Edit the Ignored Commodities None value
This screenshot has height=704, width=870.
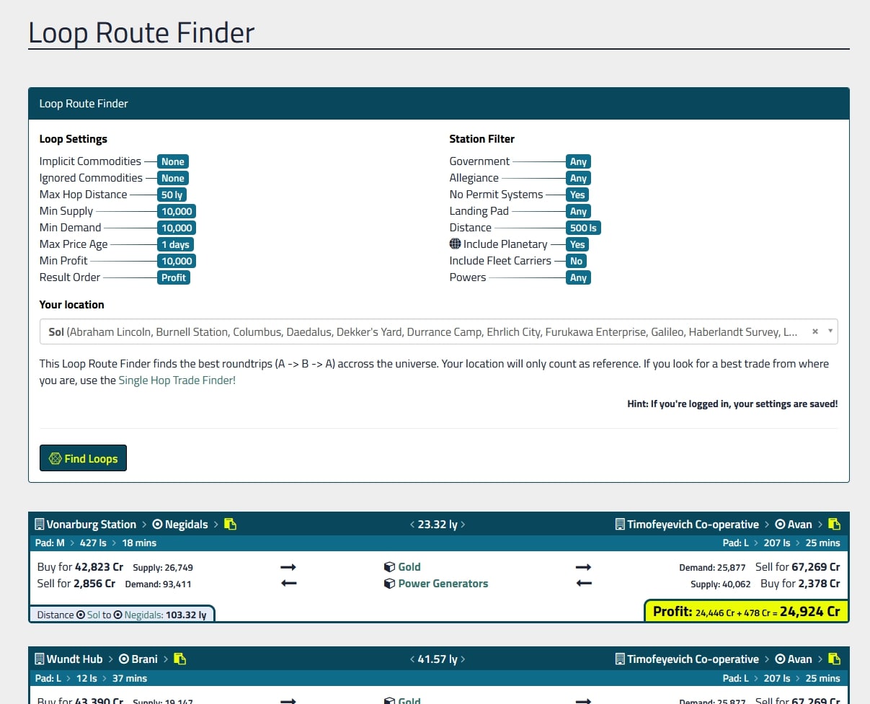tap(173, 178)
